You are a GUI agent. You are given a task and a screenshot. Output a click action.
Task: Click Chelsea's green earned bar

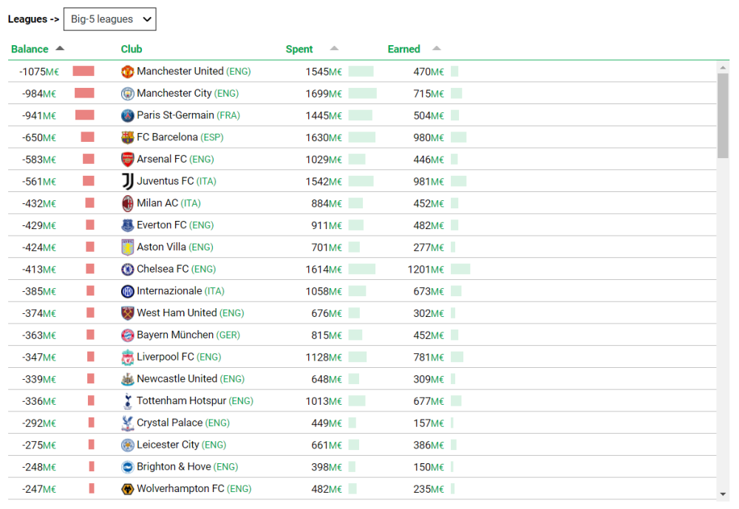pos(460,269)
